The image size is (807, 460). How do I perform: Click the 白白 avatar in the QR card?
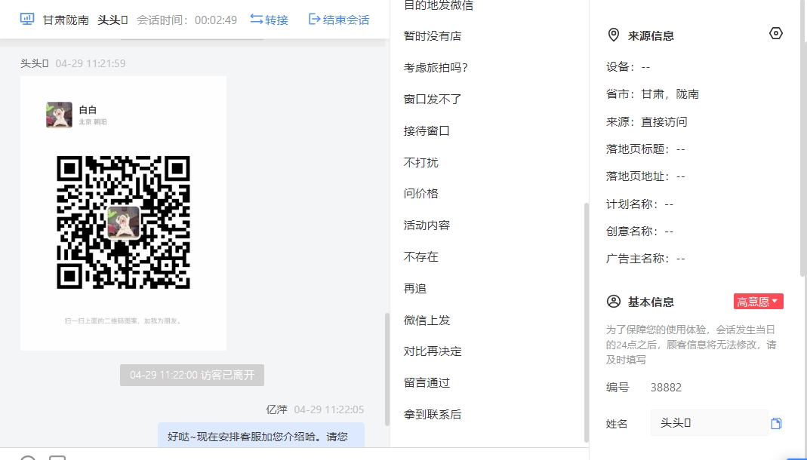[59, 115]
